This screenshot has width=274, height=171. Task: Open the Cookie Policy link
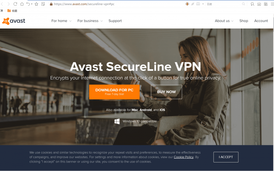click(x=183, y=157)
